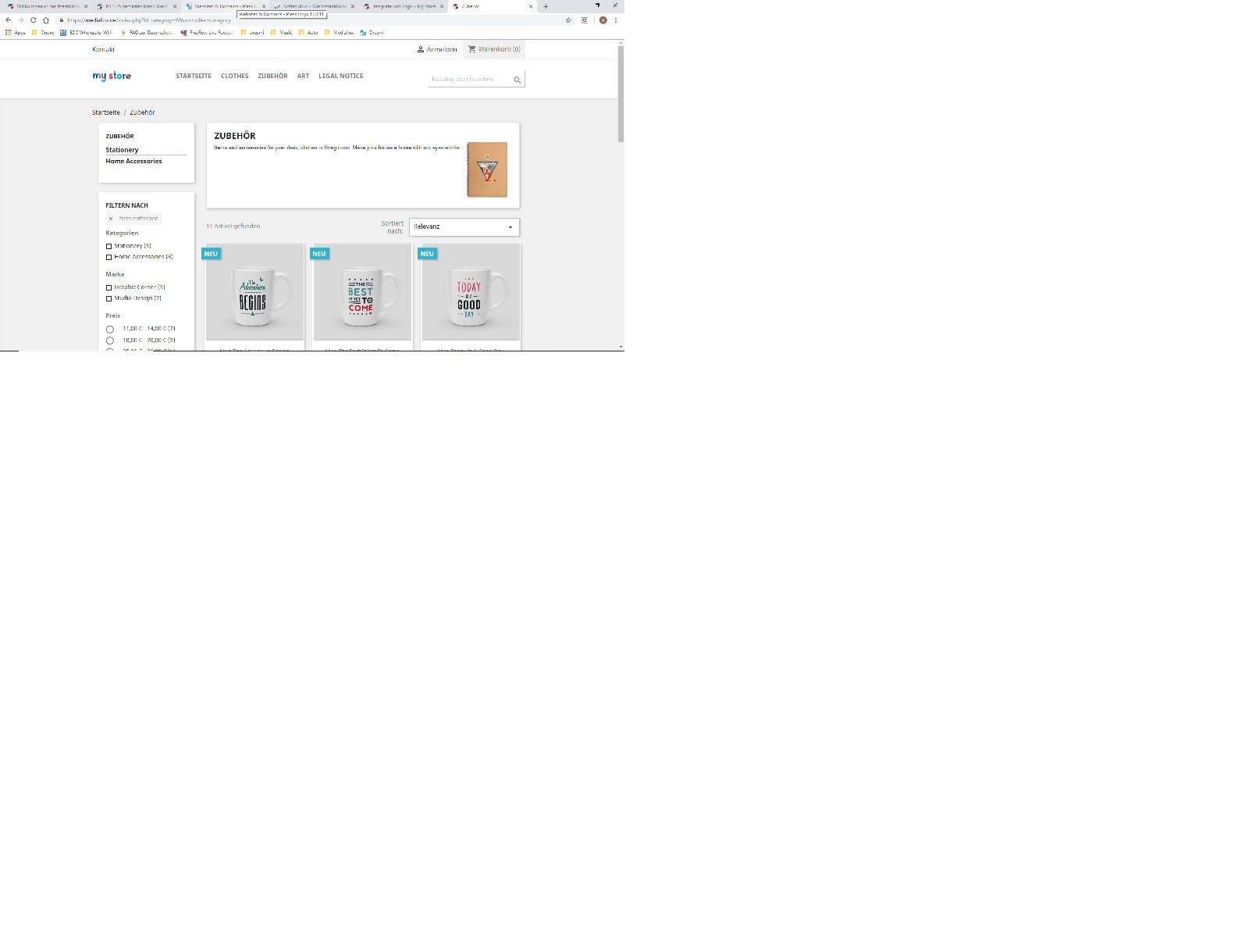Click the page vertical scrollbar
Image resolution: width=1259 pixels, height=945 pixels.
coord(621,94)
